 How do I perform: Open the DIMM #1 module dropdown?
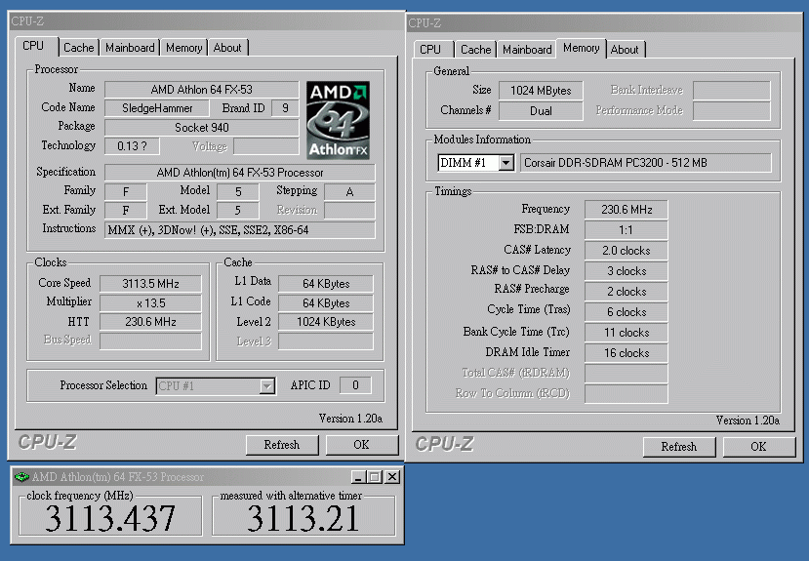click(x=506, y=163)
